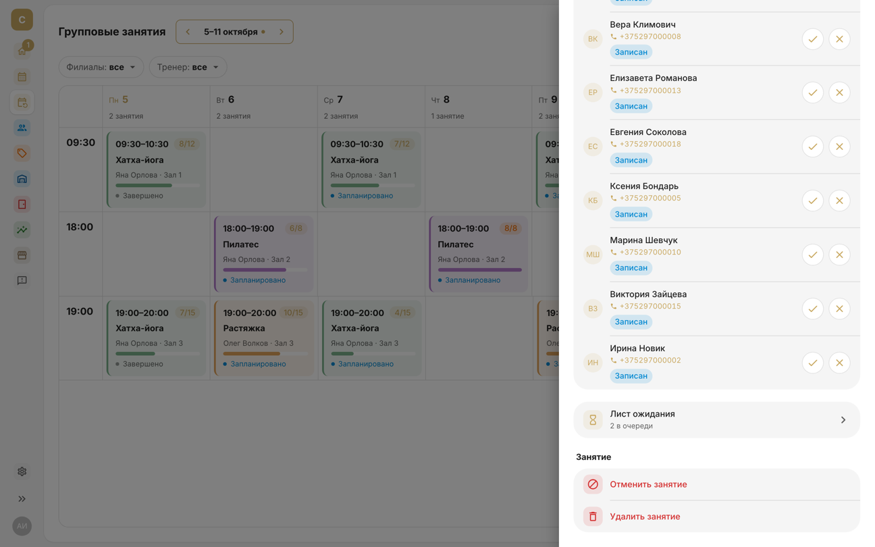Go to next week arrow
Image resolution: width=875 pixels, height=547 pixels.
pyautogui.click(x=282, y=32)
